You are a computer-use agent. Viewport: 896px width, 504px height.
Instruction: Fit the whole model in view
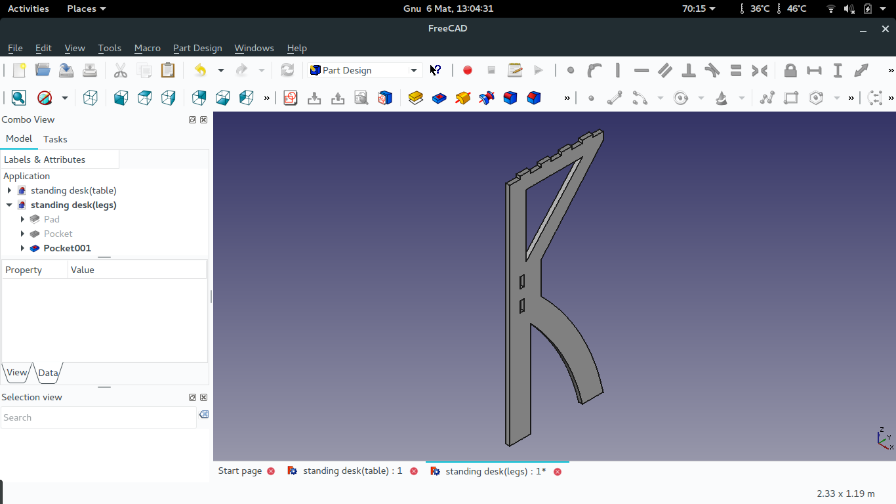point(18,97)
